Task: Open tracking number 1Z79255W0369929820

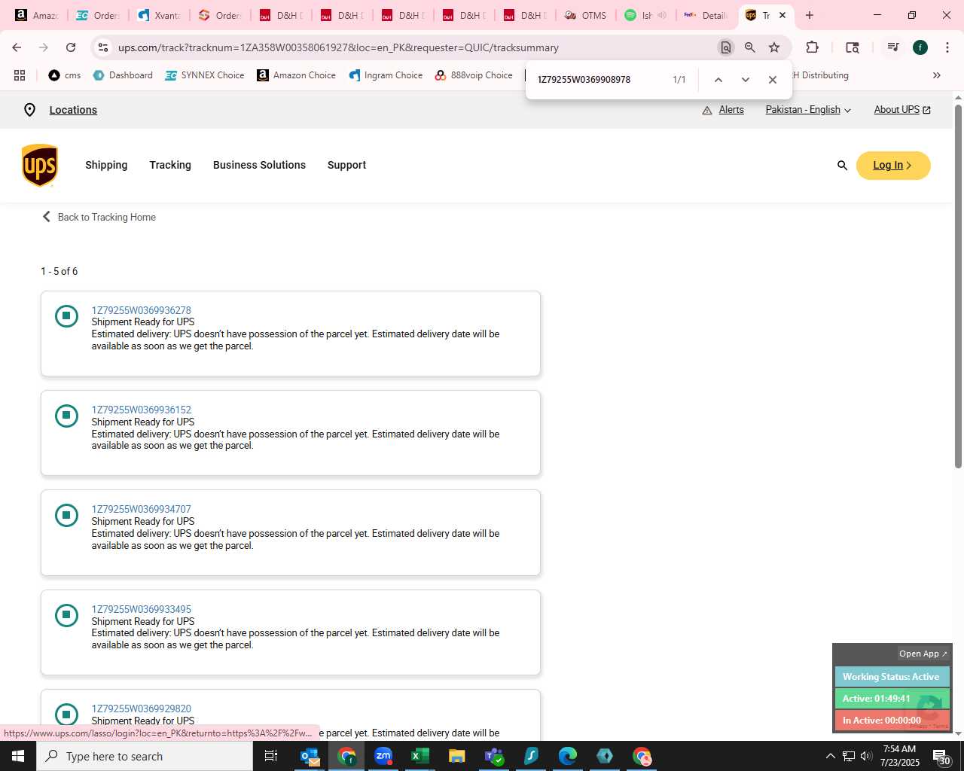Action: [142, 709]
